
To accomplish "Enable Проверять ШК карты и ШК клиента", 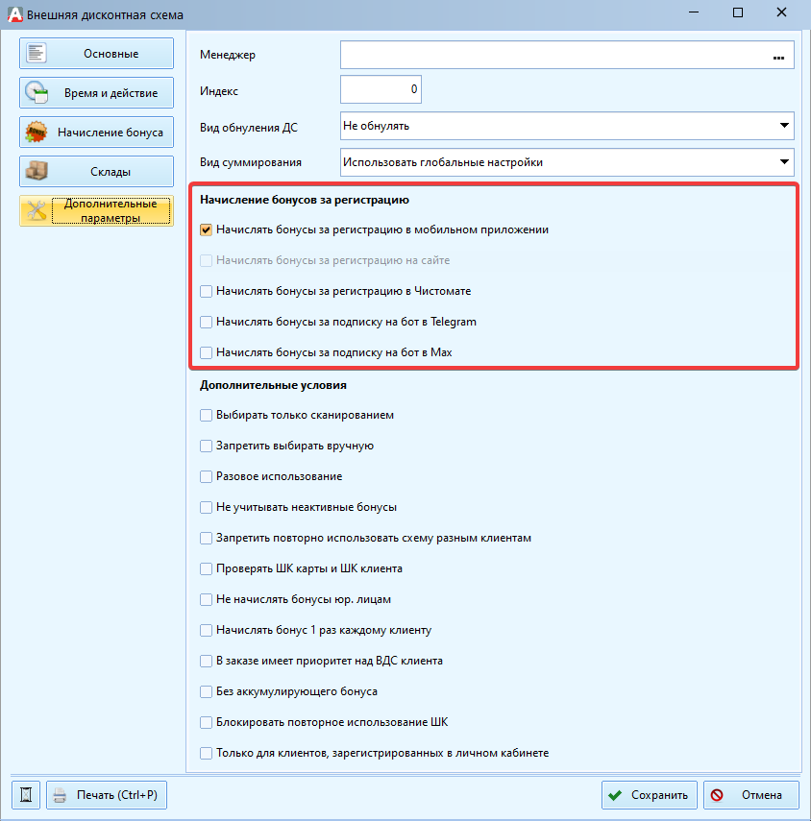I will [x=206, y=568].
